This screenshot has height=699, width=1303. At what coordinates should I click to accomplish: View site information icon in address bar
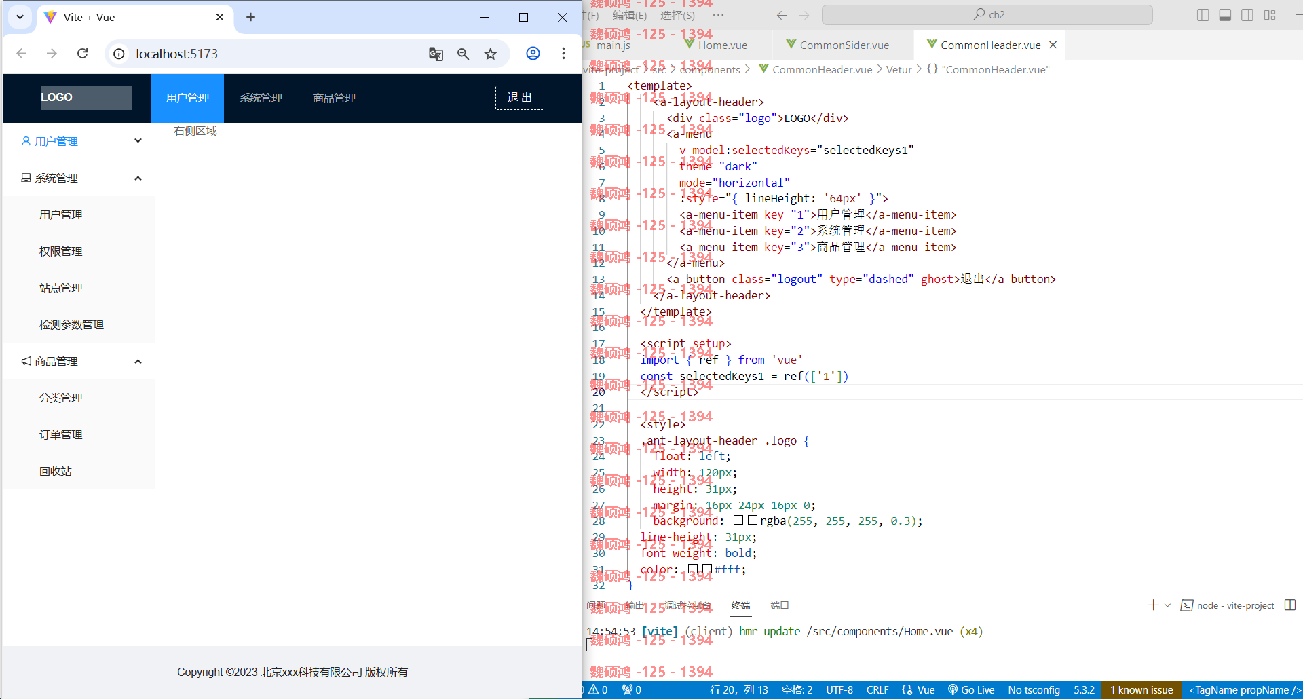[x=119, y=54]
